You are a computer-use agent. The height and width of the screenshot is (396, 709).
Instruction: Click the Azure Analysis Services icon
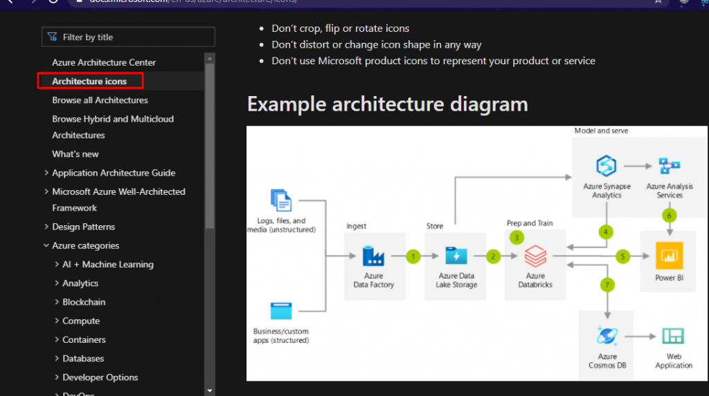670,167
